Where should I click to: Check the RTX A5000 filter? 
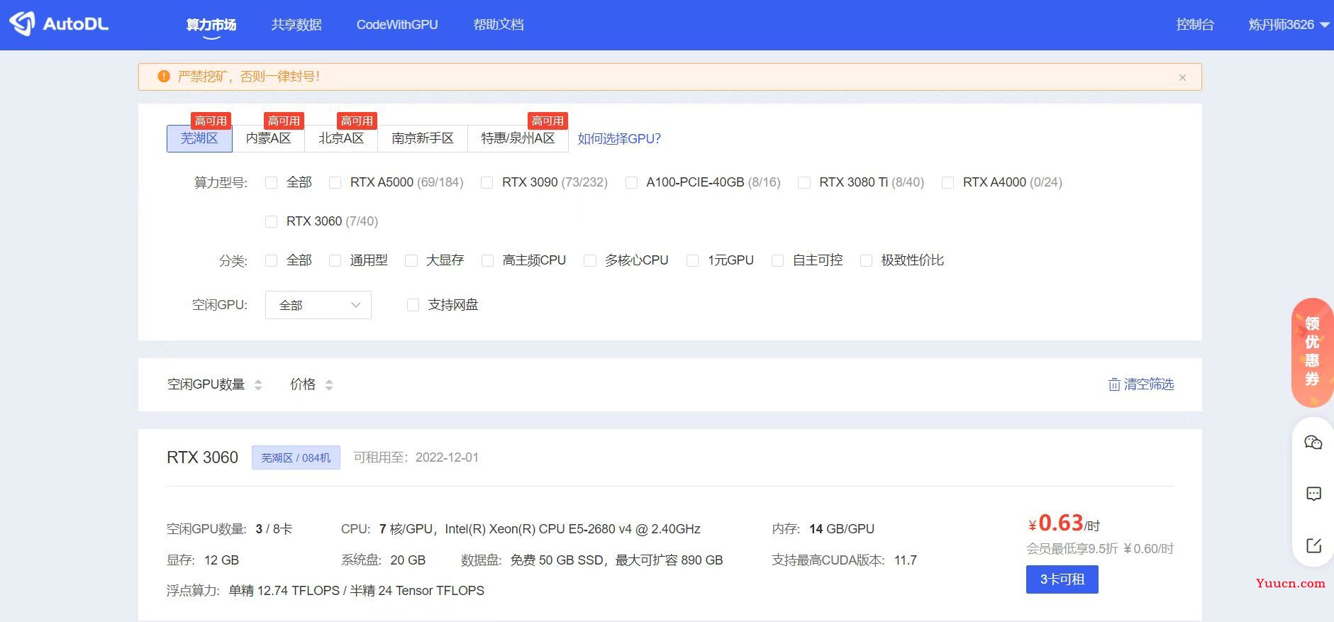pos(335,182)
